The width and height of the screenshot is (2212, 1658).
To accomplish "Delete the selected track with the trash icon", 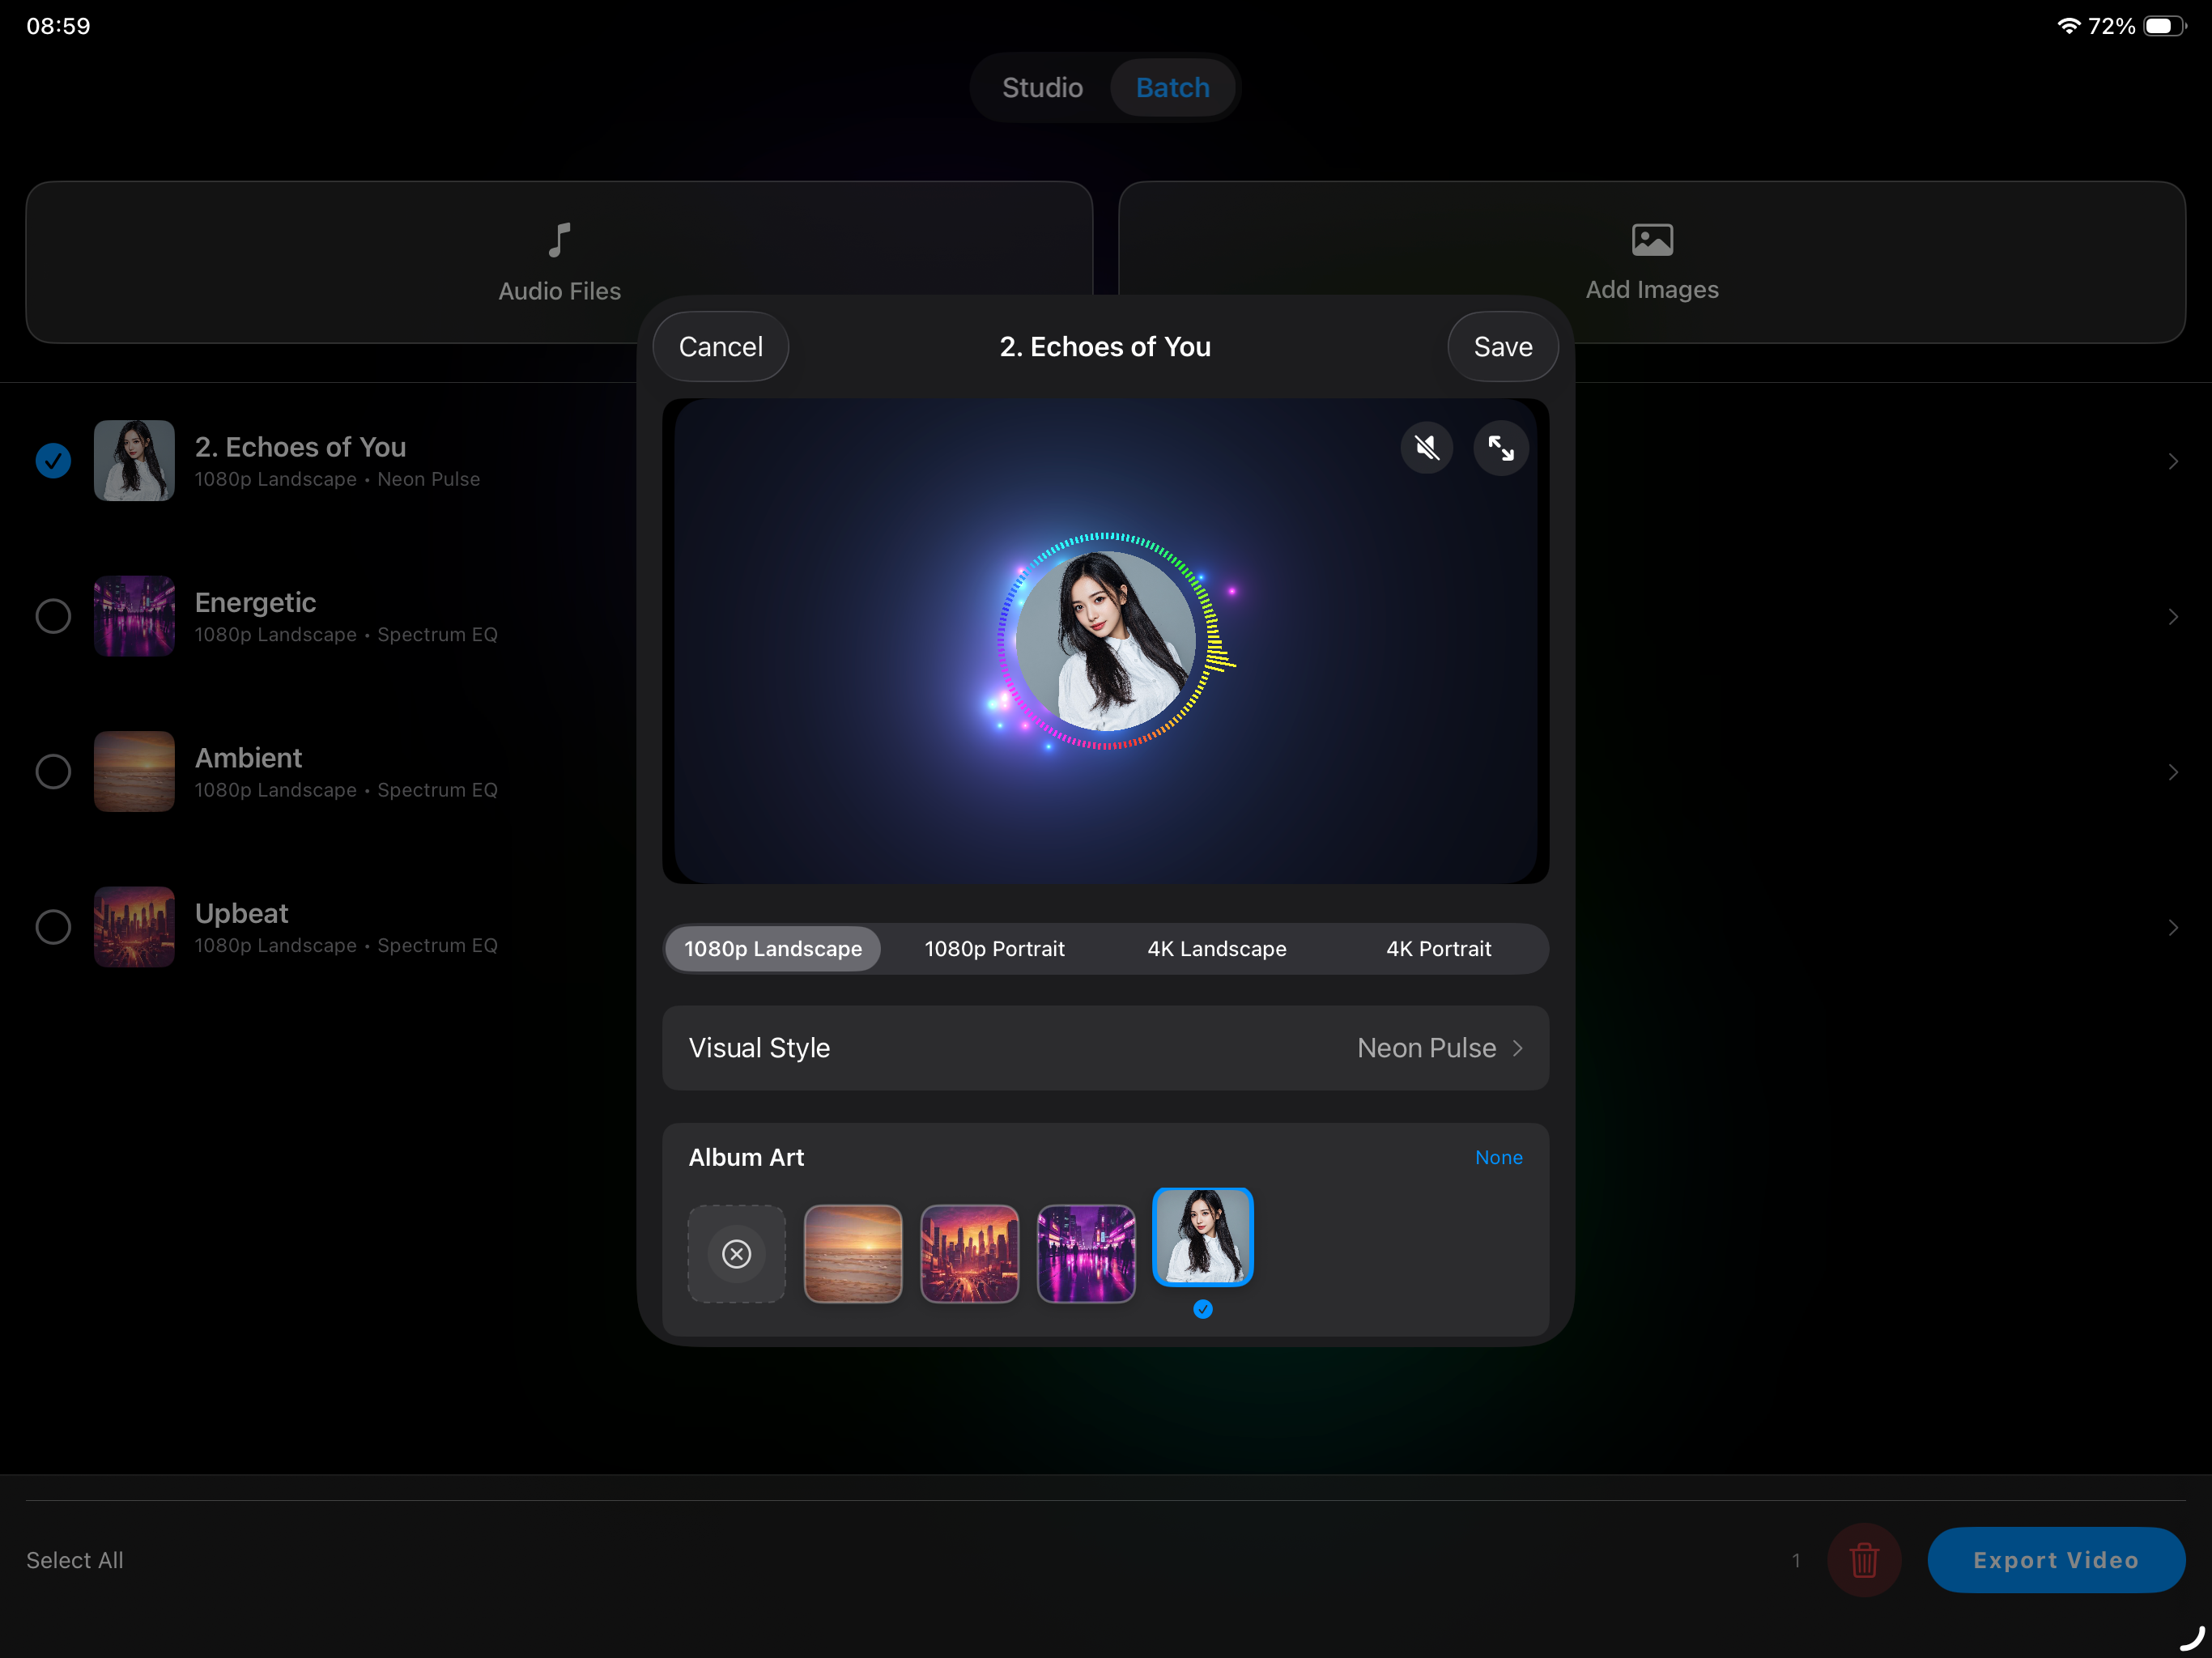I will (x=1864, y=1560).
